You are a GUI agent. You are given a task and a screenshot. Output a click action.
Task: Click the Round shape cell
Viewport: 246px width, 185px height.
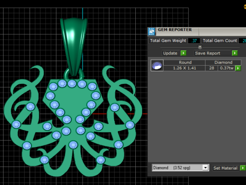tap(184, 62)
